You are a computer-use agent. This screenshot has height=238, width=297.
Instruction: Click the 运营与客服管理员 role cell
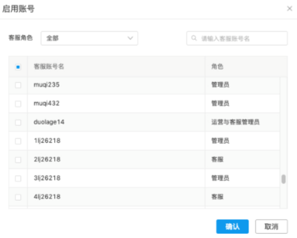(242, 122)
